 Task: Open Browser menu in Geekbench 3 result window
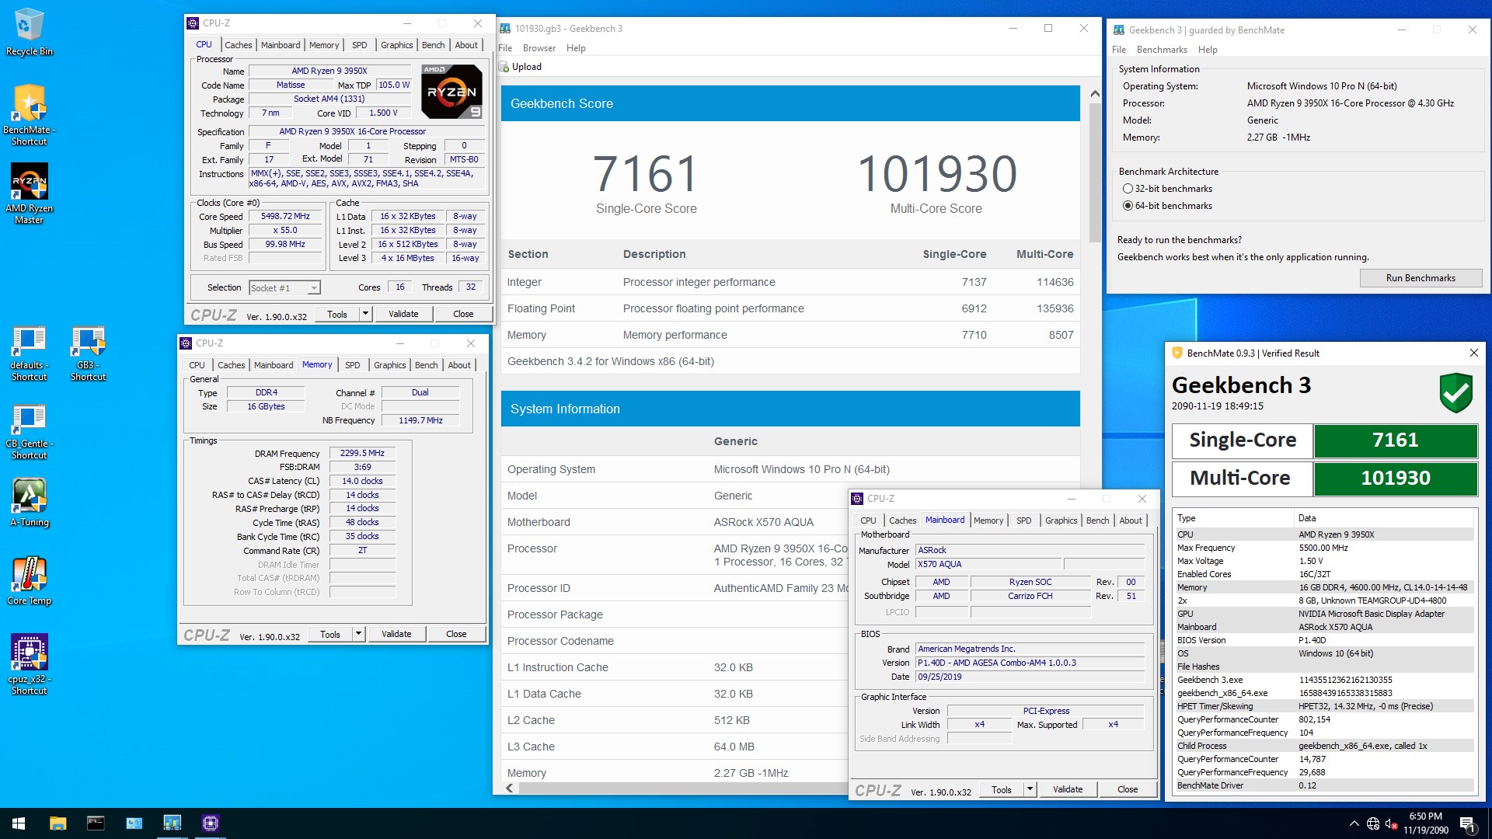click(539, 48)
